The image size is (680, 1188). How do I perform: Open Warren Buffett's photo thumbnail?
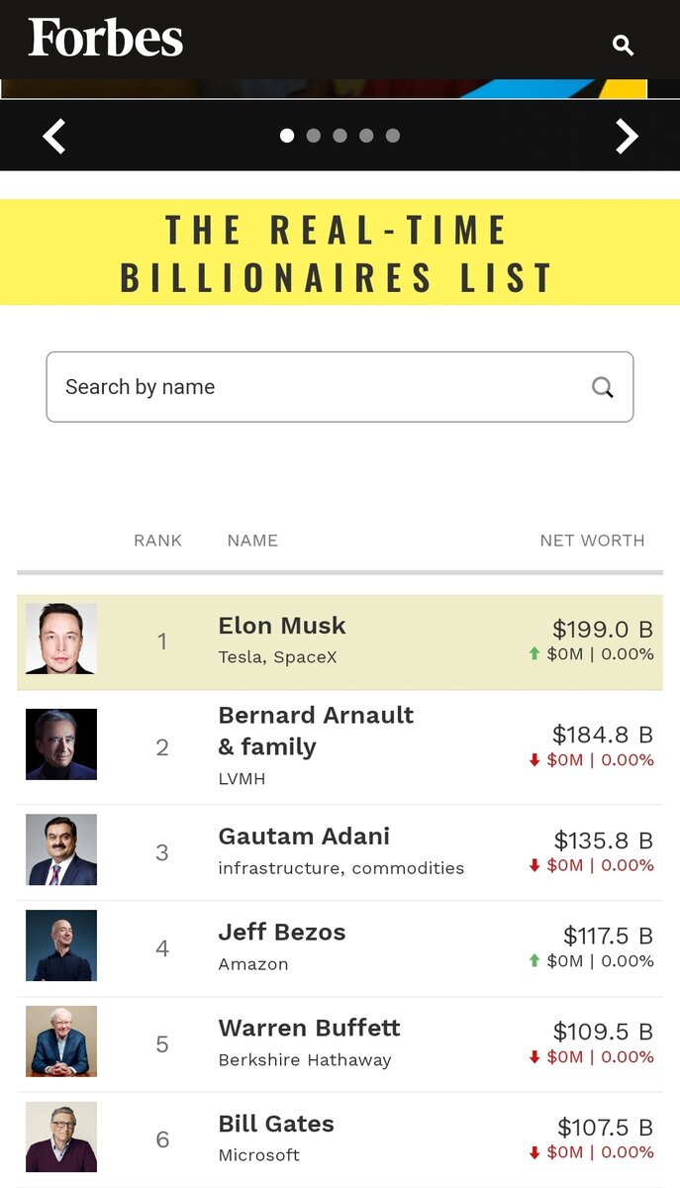coord(61,1041)
